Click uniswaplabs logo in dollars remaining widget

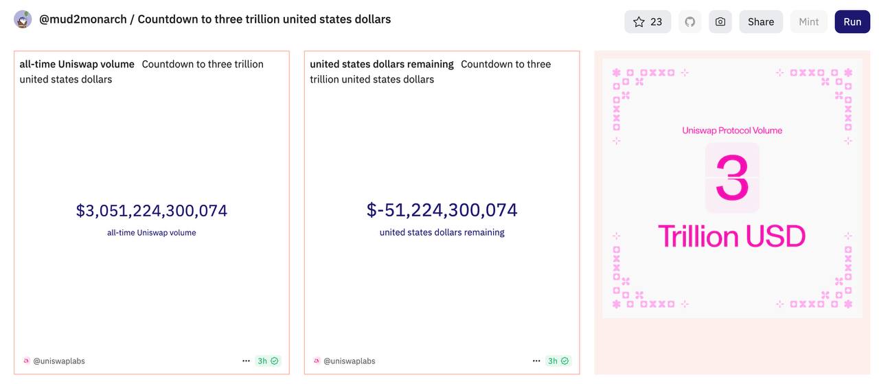click(317, 361)
